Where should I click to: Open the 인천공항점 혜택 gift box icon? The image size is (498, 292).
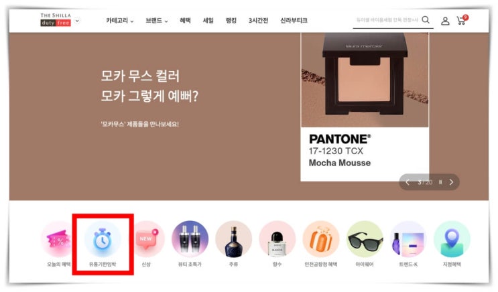[321, 239]
